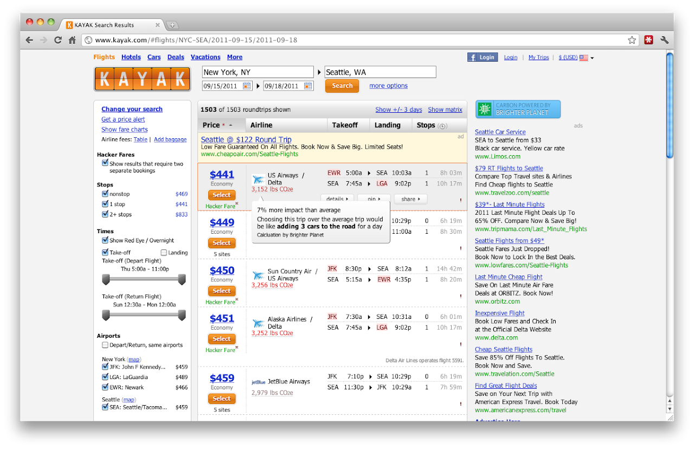
Task: Open the Chrome wrench menu
Action: [665, 40]
